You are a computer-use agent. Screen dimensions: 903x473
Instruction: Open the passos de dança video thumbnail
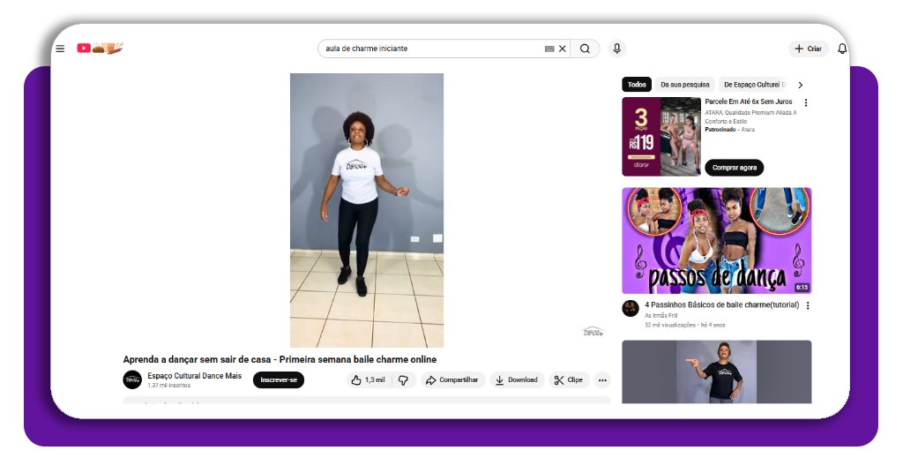716,240
